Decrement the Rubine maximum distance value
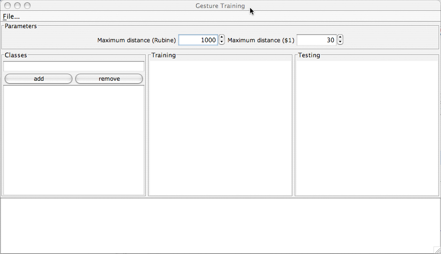The width and height of the screenshot is (441, 254). pyautogui.click(x=222, y=43)
